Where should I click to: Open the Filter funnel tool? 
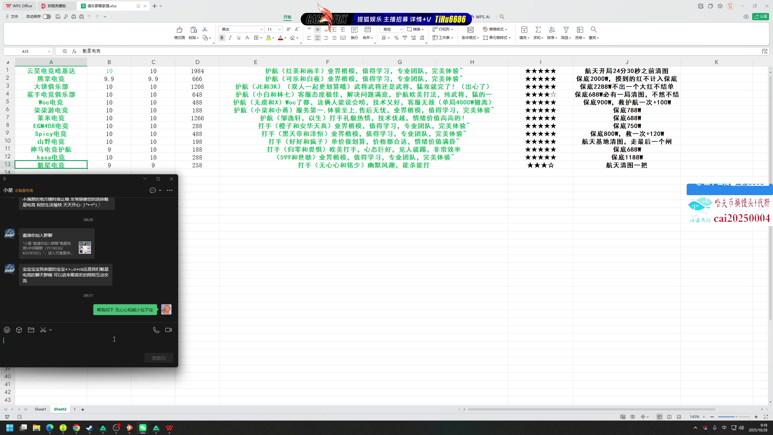tap(566, 30)
